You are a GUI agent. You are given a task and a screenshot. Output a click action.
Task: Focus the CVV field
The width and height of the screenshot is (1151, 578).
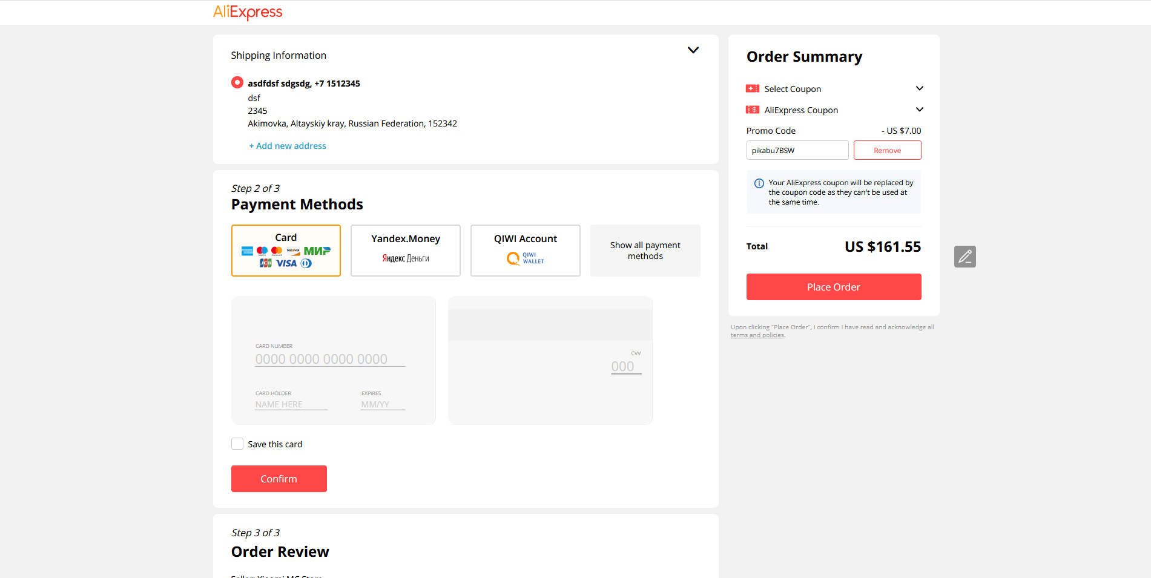[626, 366]
